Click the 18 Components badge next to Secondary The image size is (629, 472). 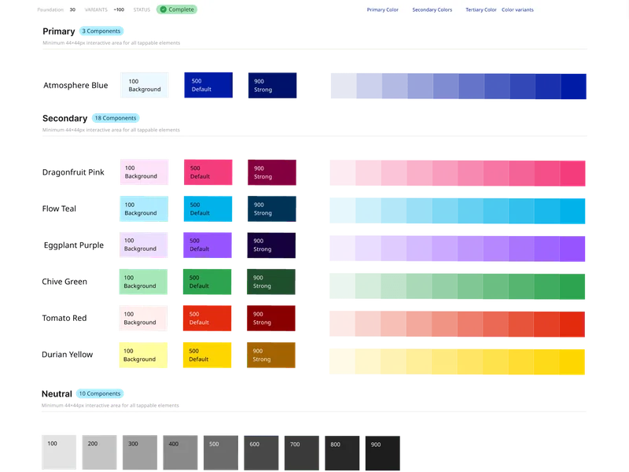pos(116,118)
